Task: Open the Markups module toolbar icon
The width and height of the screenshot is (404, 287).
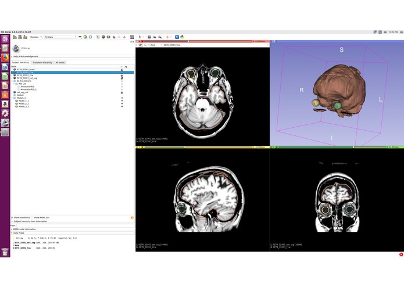Action: coord(119,37)
